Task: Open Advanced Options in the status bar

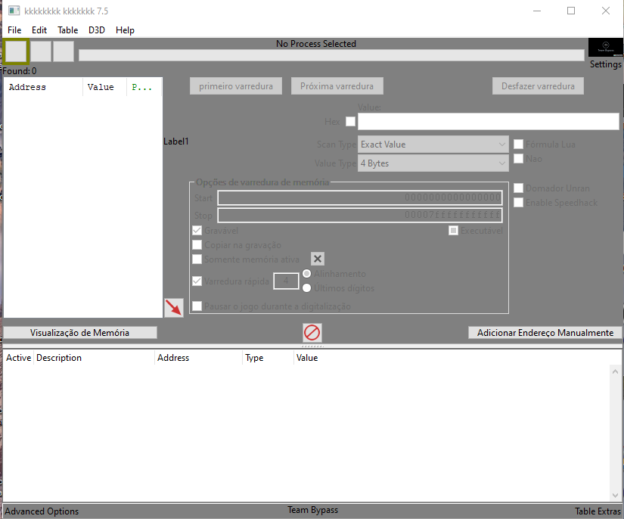Action: click(42, 511)
